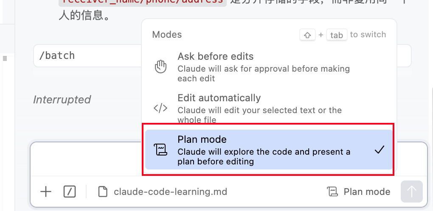The width and height of the screenshot is (433, 211).
Task: Click the plus attach icon
Action: click(45, 192)
